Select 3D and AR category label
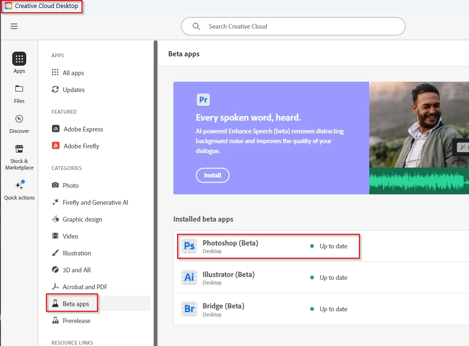Viewport: 469px width, 346px height. pos(77,270)
